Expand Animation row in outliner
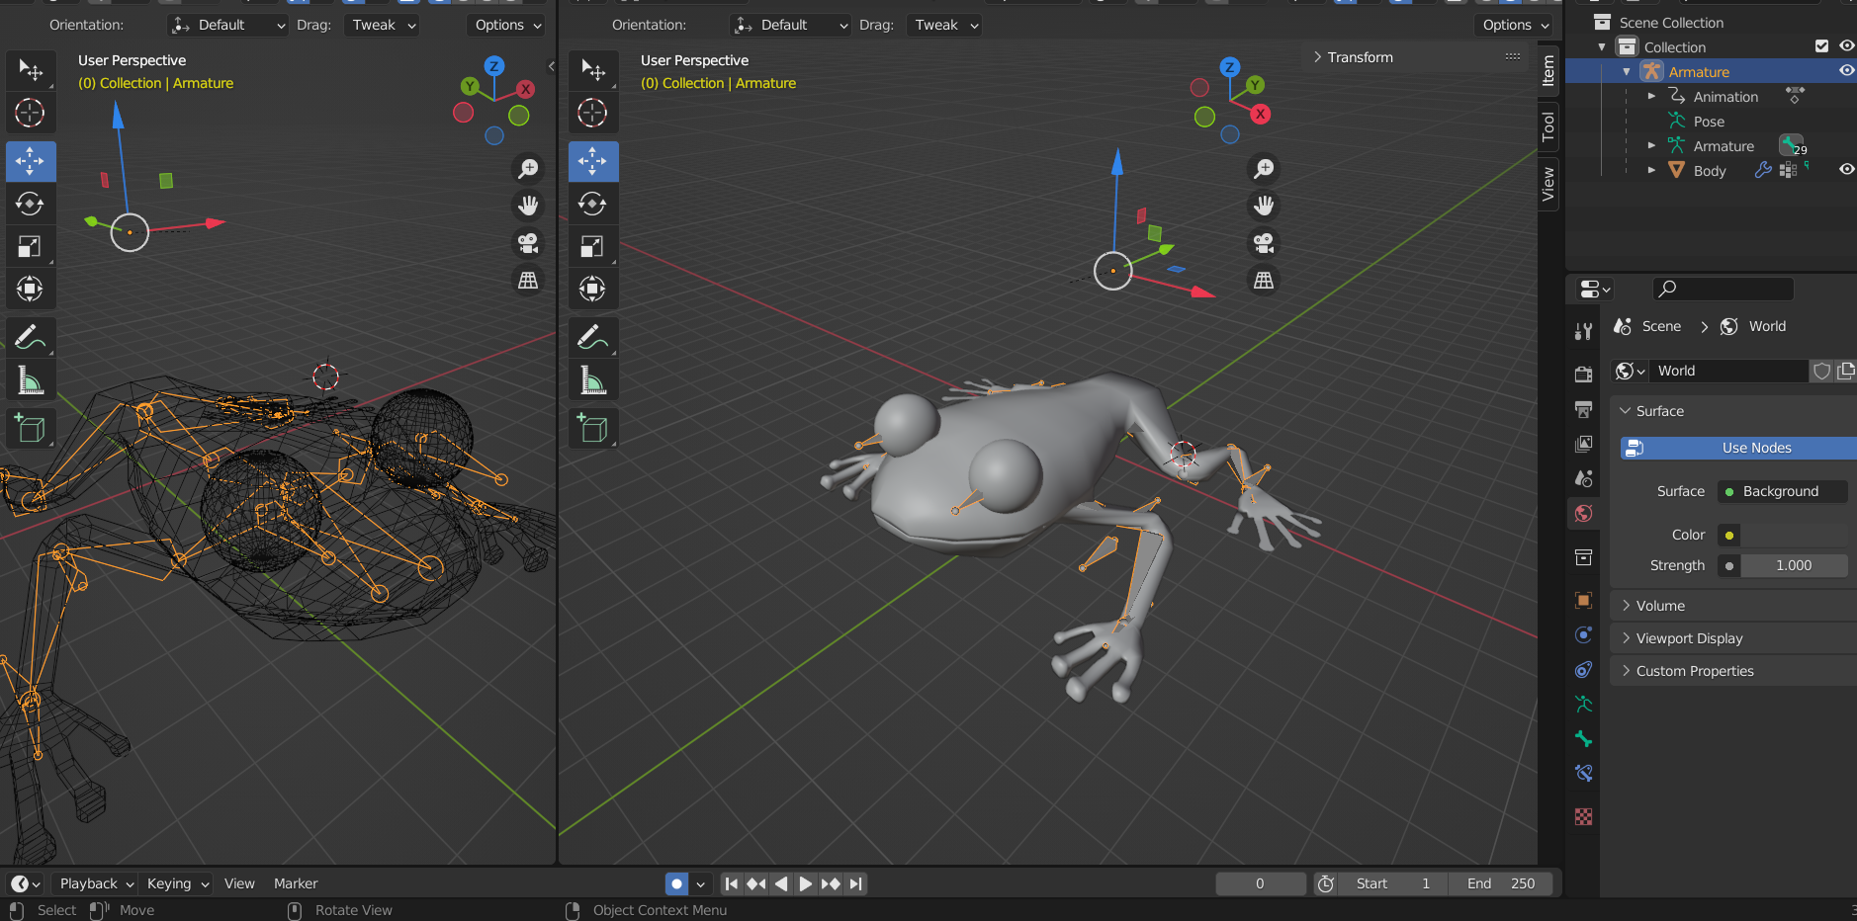1857x921 pixels. [x=1651, y=96]
